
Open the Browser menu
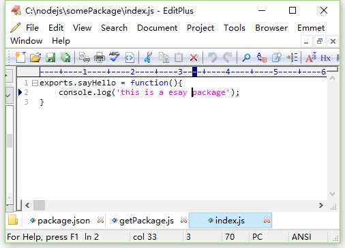click(271, 28)
